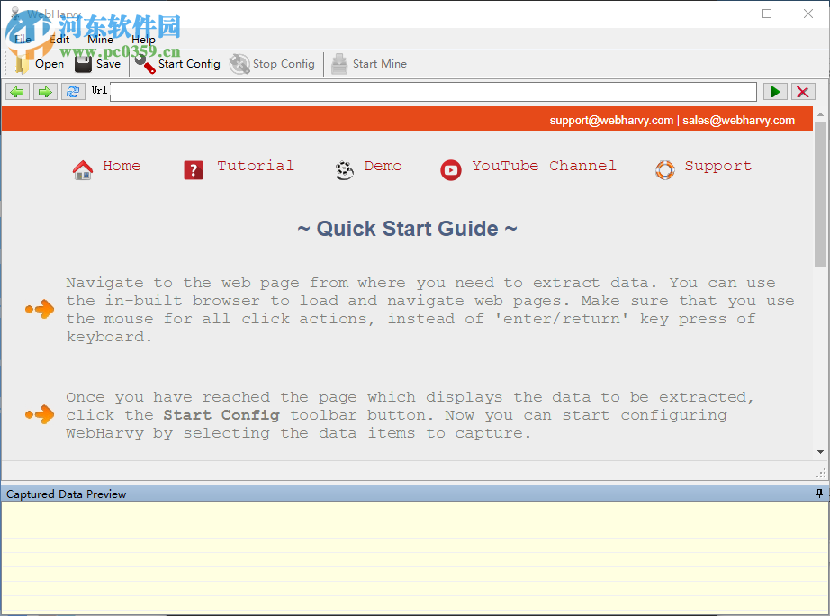Open the Demo link

383,166
